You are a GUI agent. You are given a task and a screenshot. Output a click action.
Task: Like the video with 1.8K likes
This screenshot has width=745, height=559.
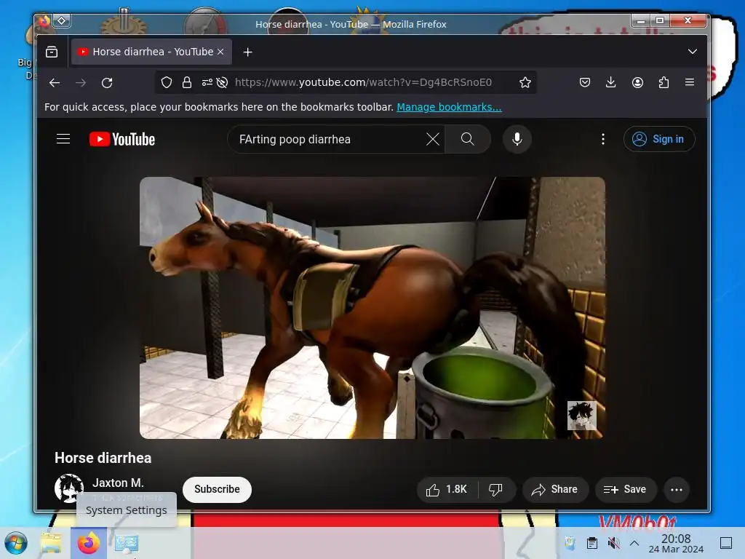tap(447, 490)
